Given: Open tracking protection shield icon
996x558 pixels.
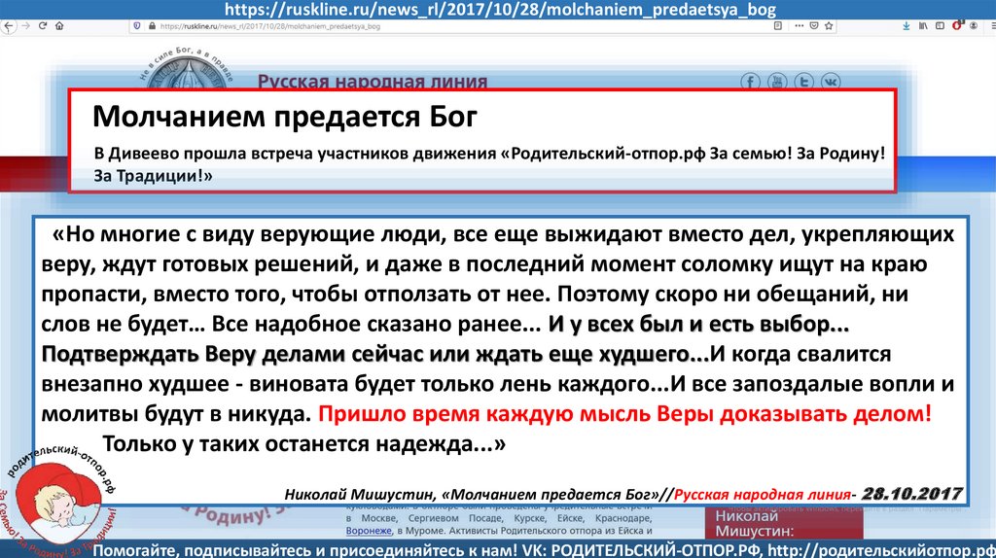Looking at the screenshot, I should 136,26.
